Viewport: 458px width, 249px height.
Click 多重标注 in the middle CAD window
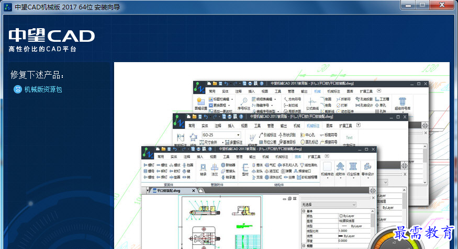tap(234, 143)
